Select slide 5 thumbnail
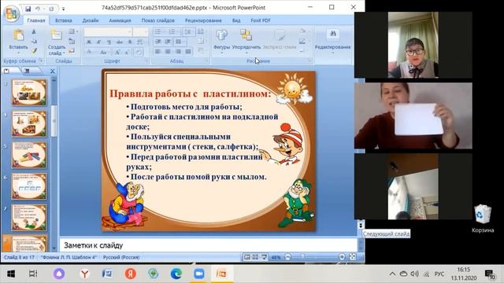 (29, 156)
